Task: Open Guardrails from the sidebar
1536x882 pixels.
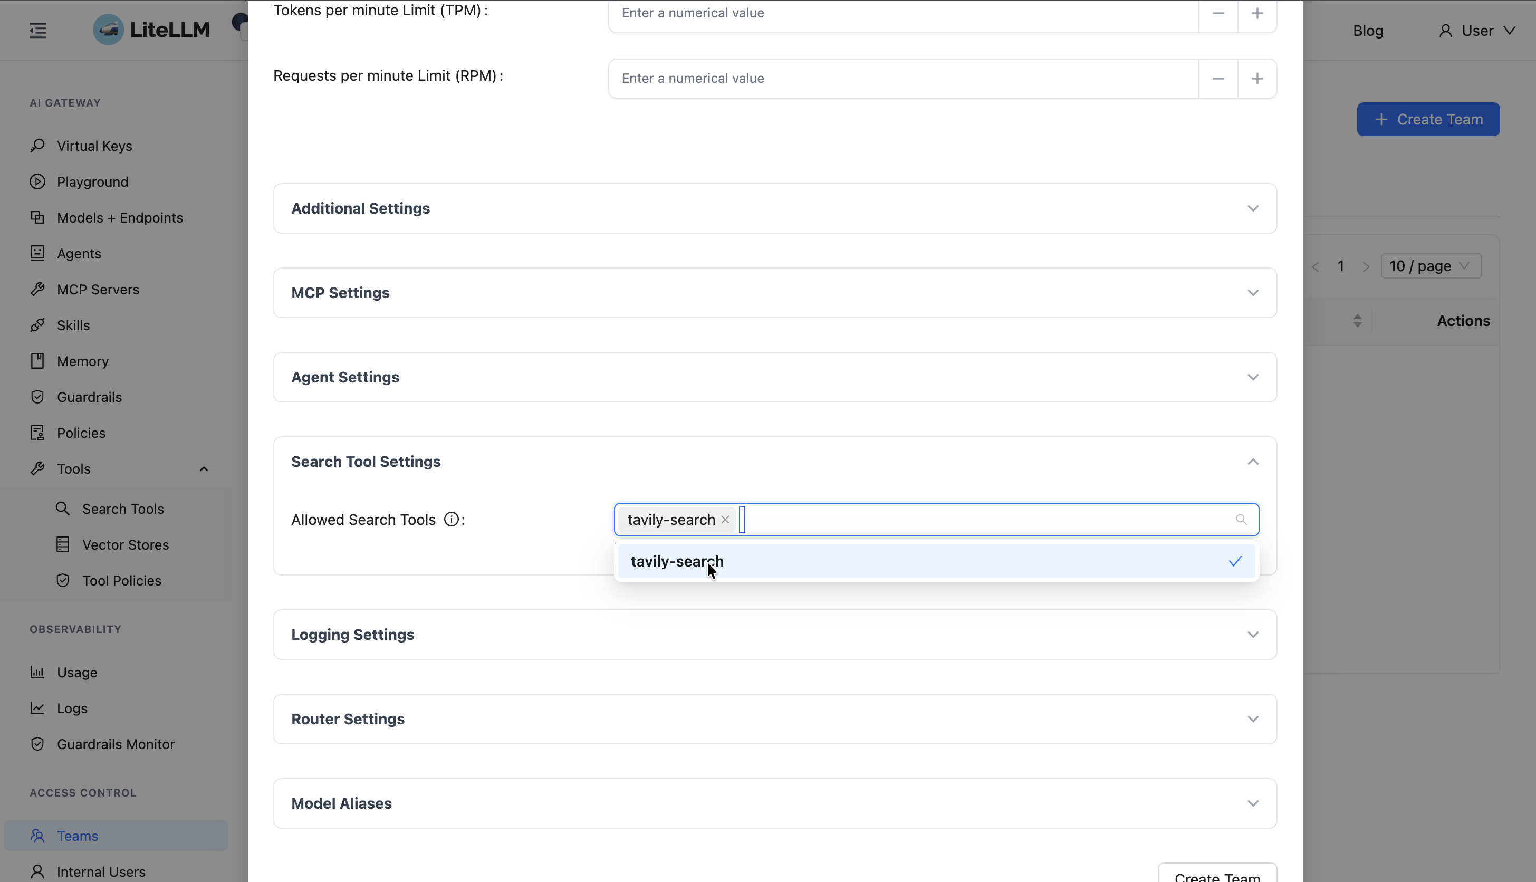Action: point(89,397)
